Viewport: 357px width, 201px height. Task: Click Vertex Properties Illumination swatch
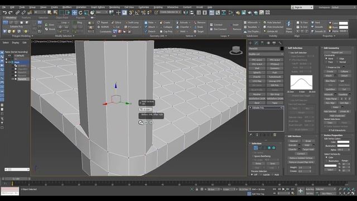pyautogui.click(x=343, y=146)
